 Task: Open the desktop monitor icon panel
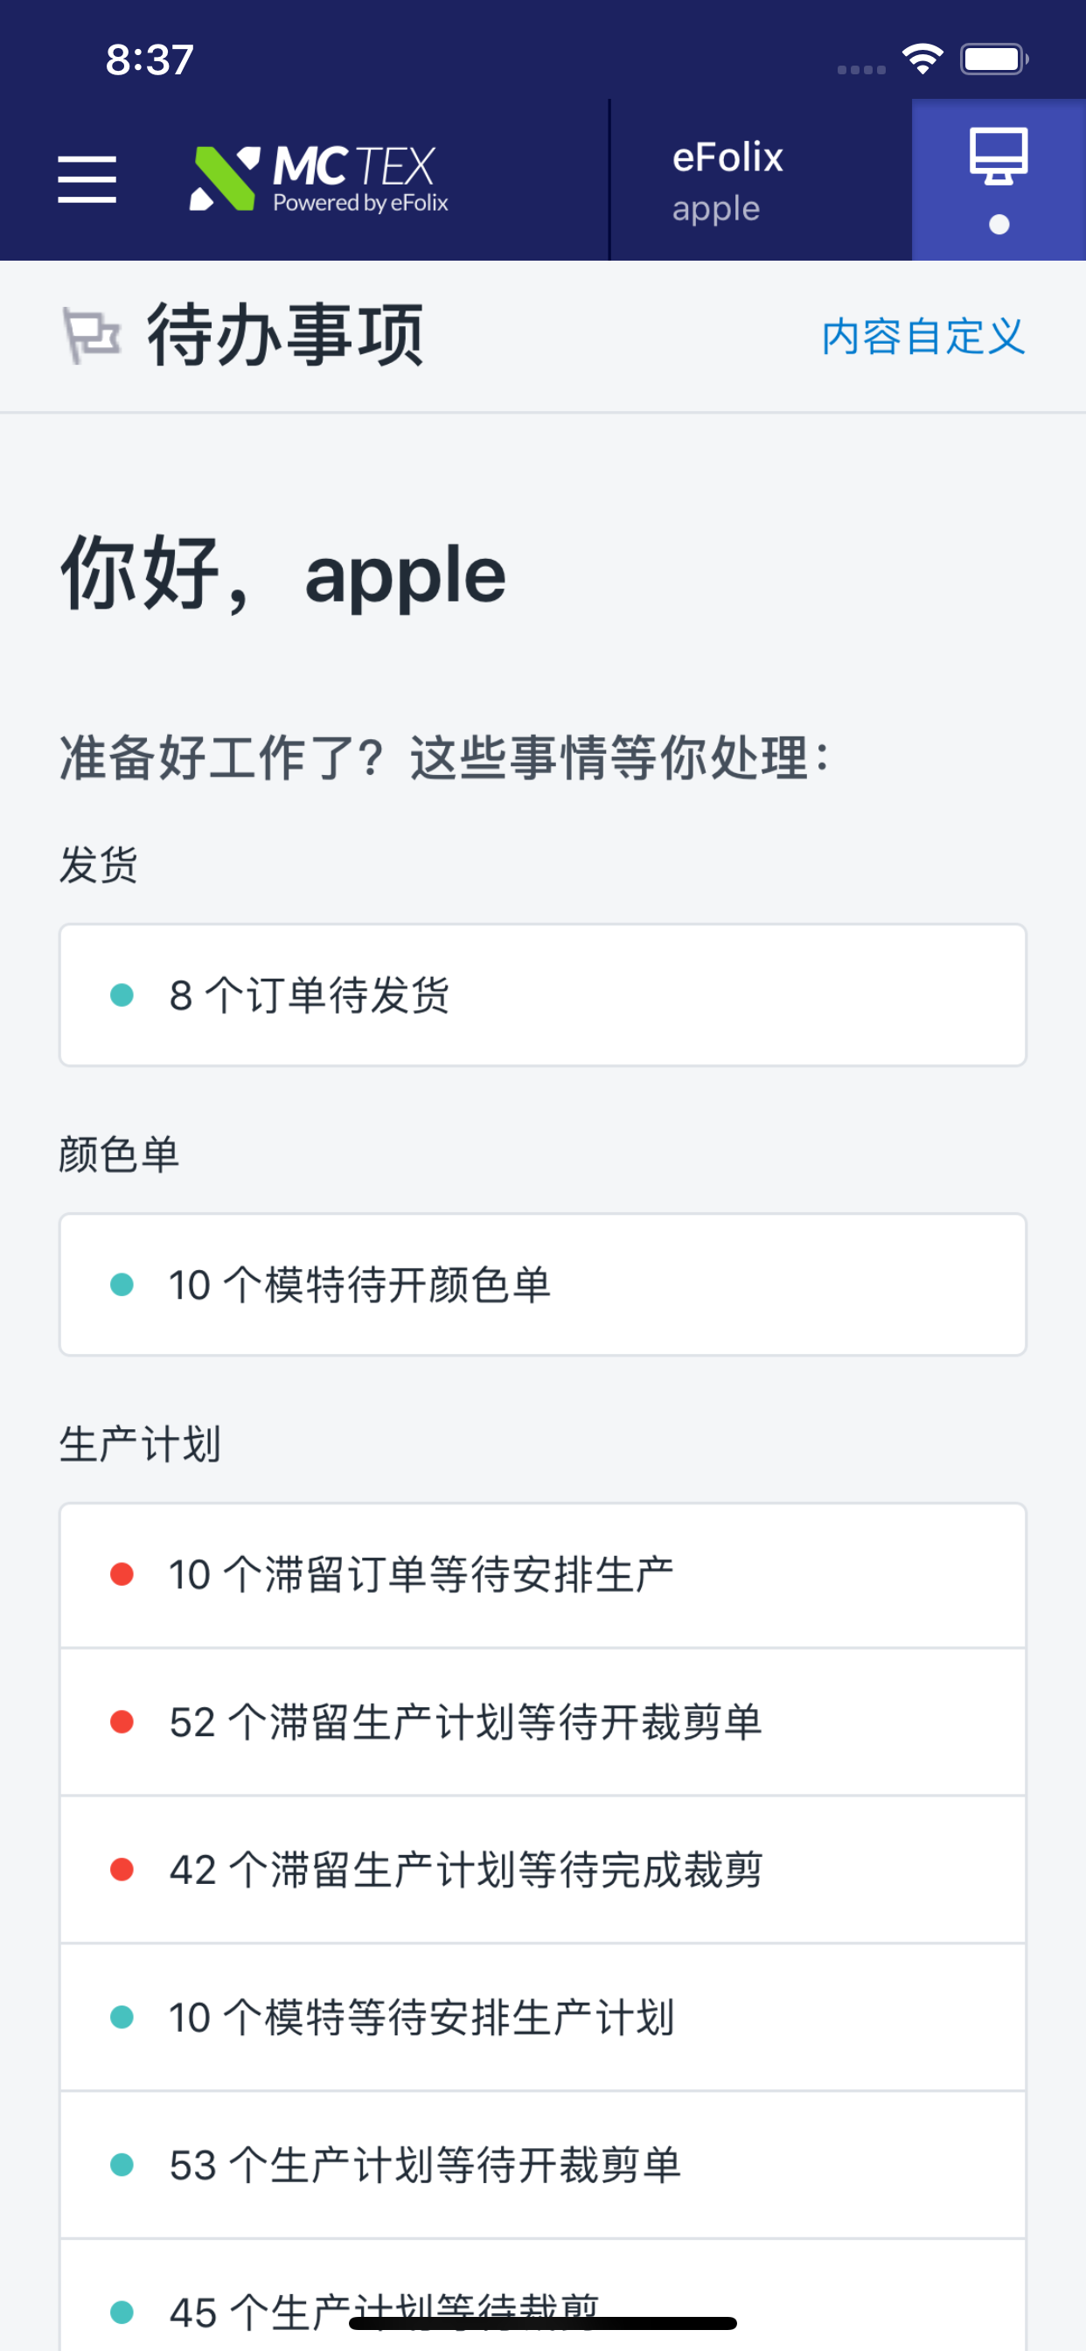click(999, 179)
